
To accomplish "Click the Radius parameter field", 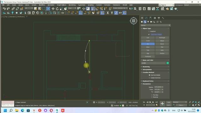I will tap(158, 87).
